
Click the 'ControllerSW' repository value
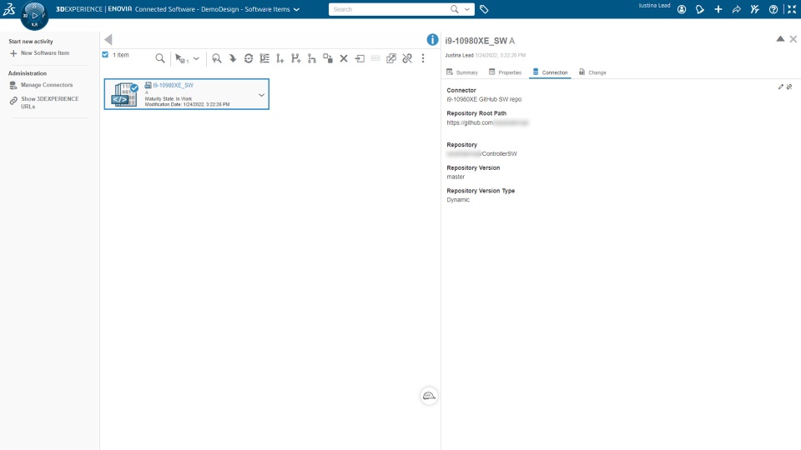[x=499, y=154]
